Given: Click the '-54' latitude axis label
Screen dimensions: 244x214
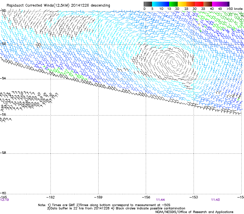Looking at the screenshot, I should [3, 78].
